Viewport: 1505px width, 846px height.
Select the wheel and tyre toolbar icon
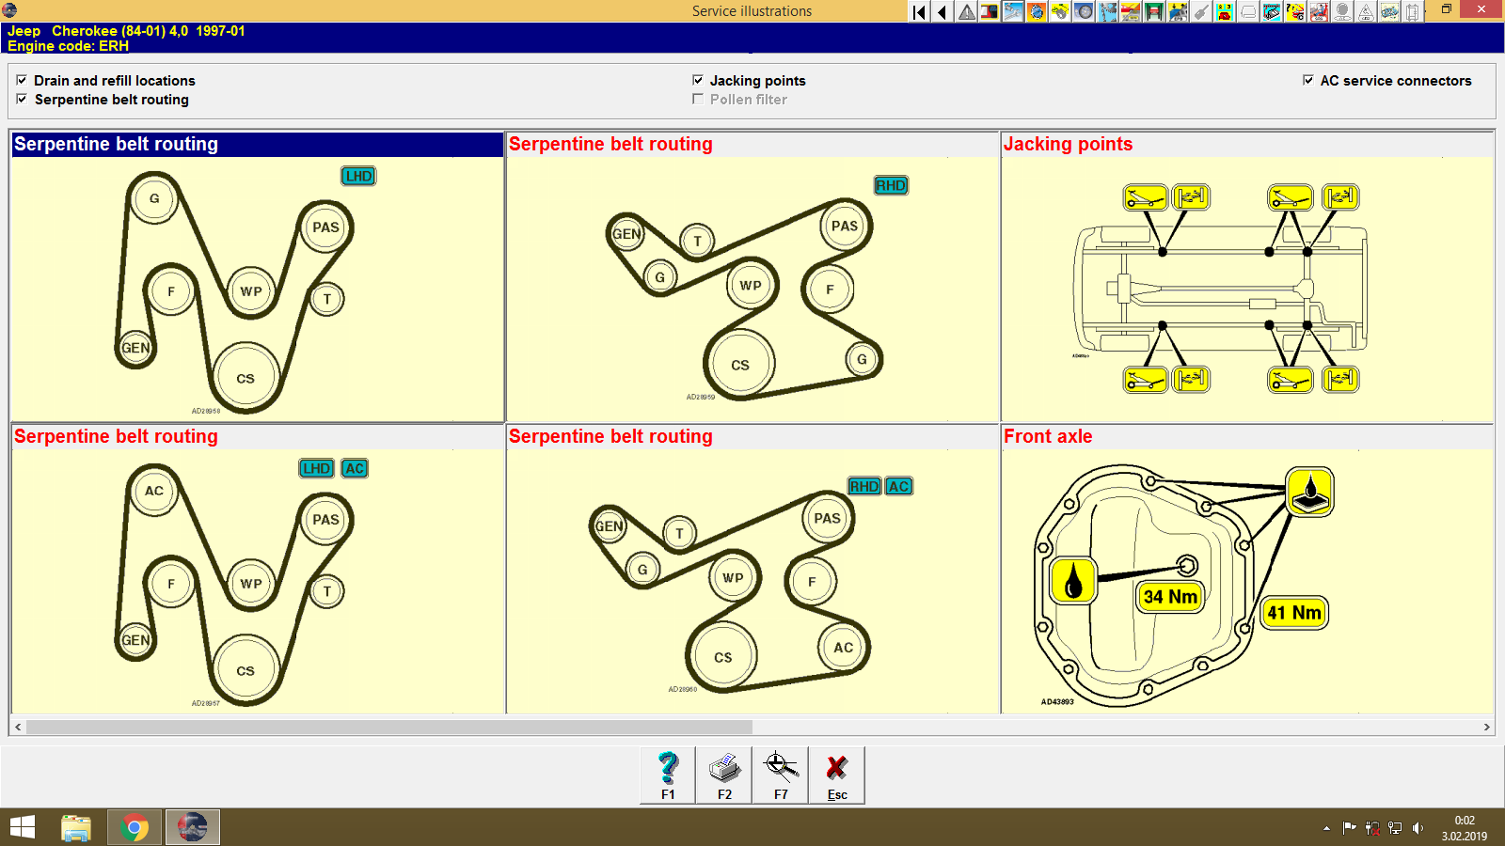coord(1085,11)
